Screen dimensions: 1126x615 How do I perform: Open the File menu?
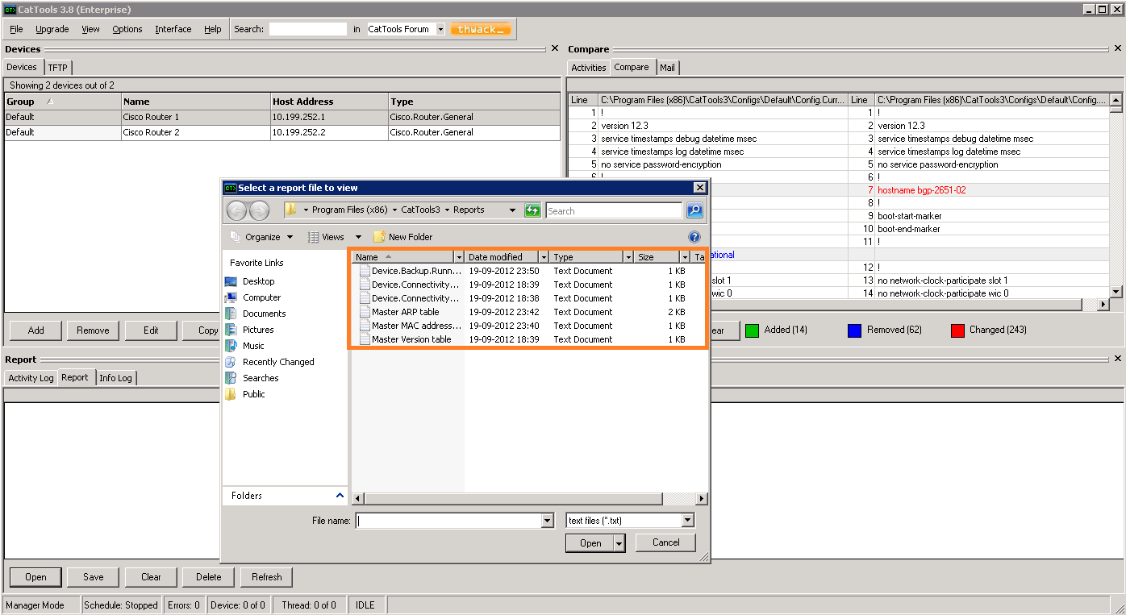click(x=16, y=29)
